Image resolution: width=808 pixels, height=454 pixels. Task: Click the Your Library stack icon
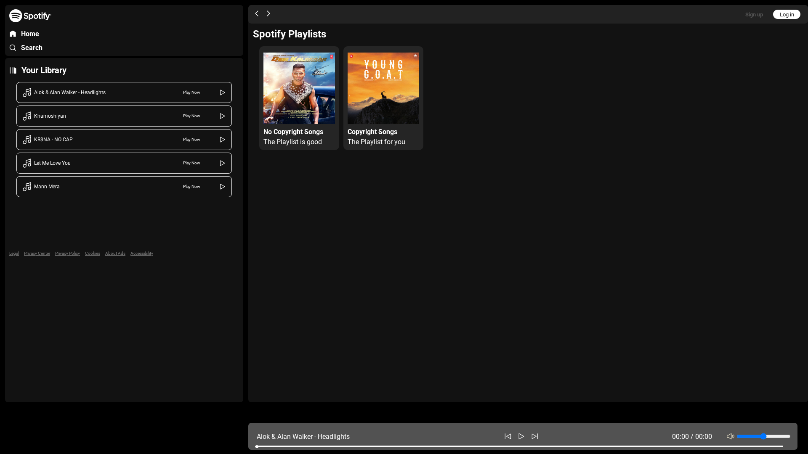click(13, 70)
